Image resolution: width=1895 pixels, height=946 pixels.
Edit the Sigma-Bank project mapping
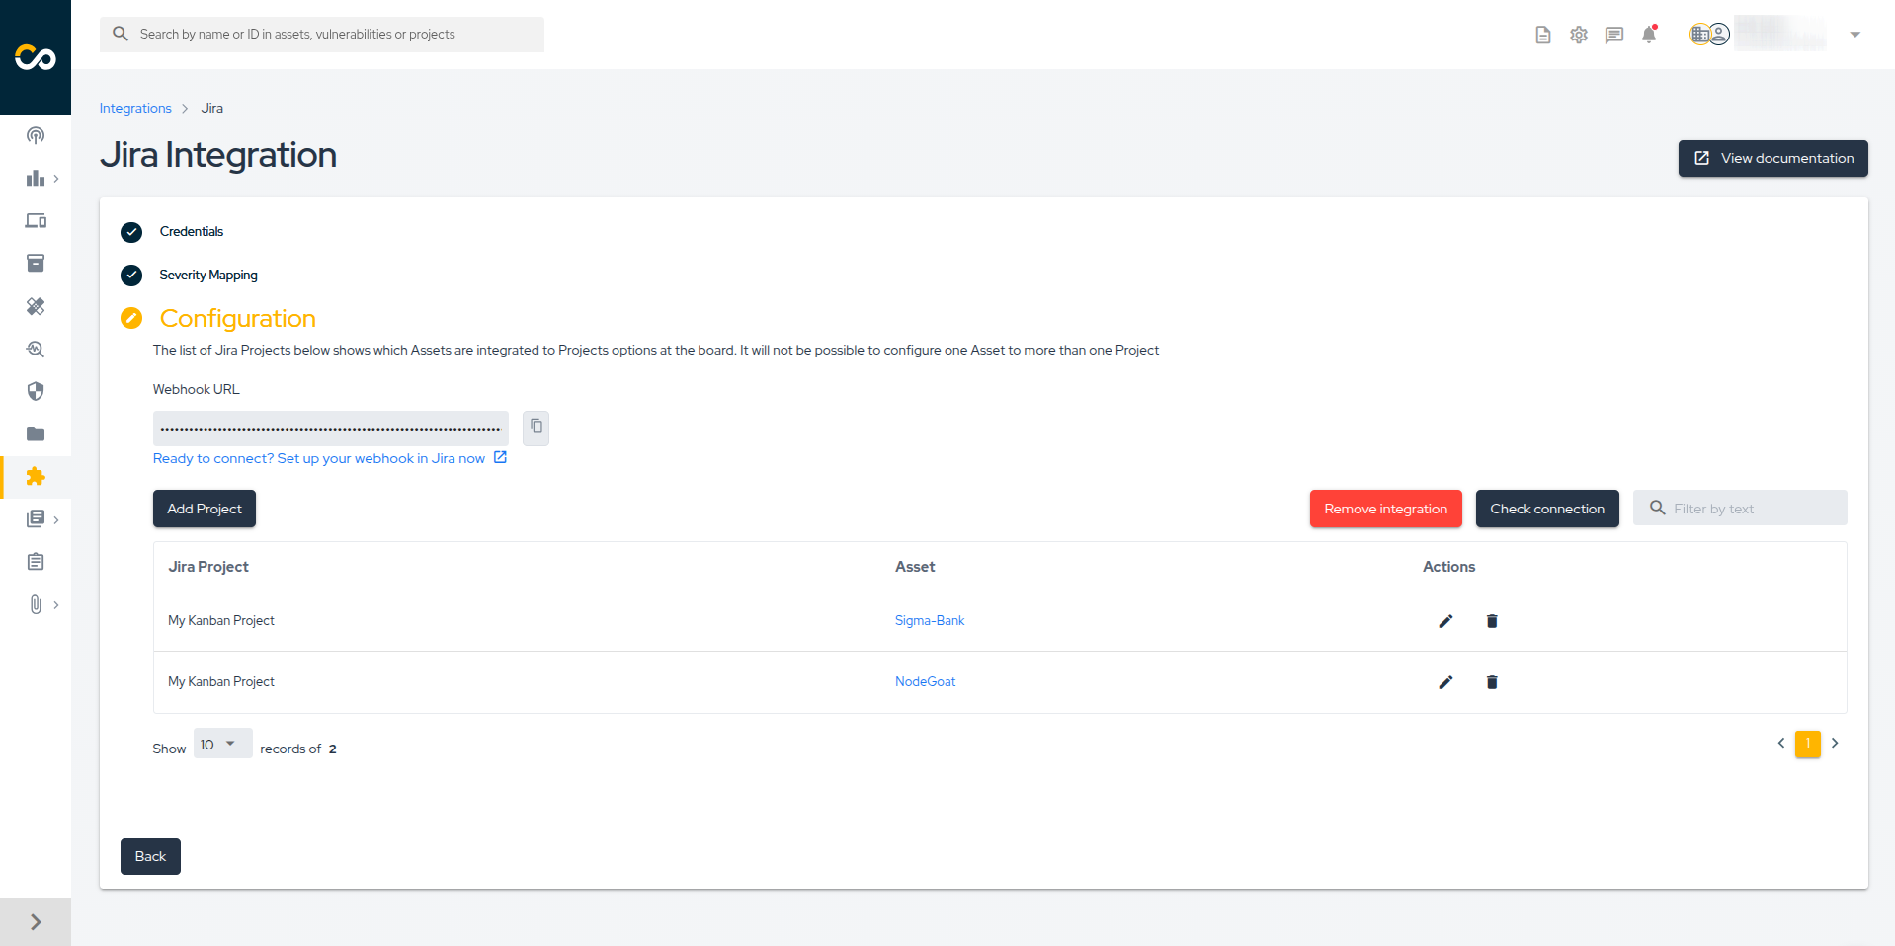tap(1445, 621)
